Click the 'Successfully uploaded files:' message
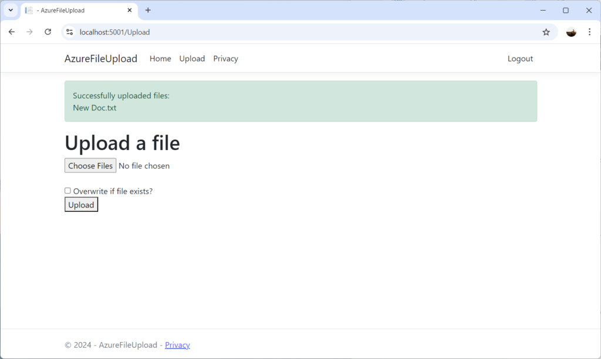 [121, 96]
